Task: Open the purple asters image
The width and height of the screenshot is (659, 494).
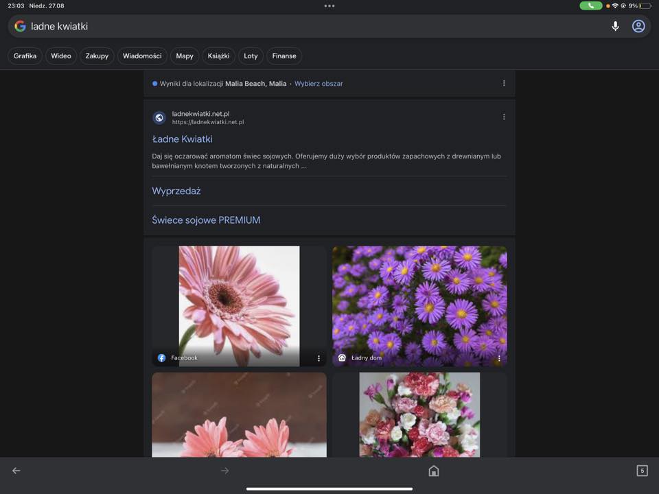Action: 419,306
